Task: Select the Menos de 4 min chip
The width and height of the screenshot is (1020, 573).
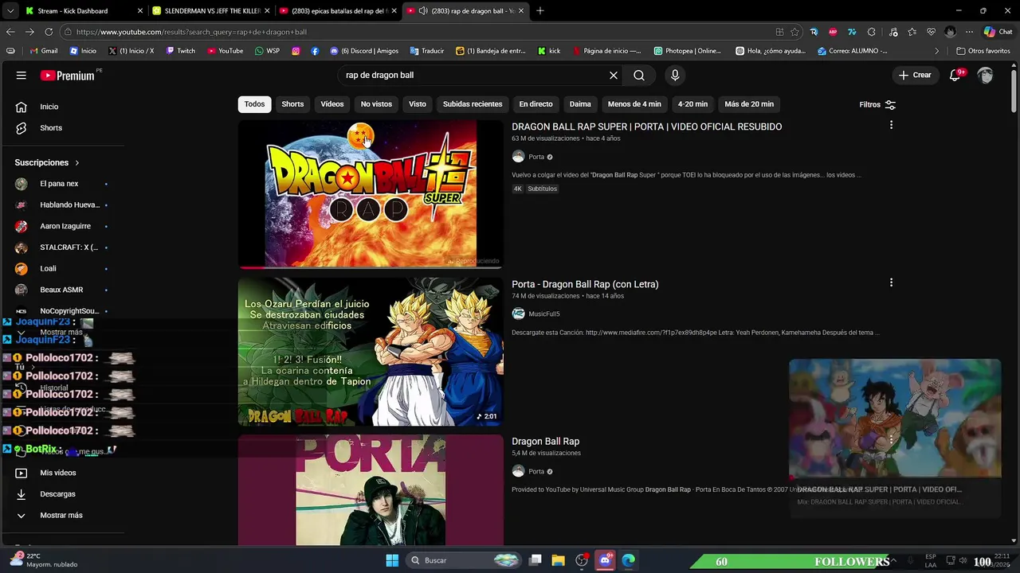Action: coord(634,104)
